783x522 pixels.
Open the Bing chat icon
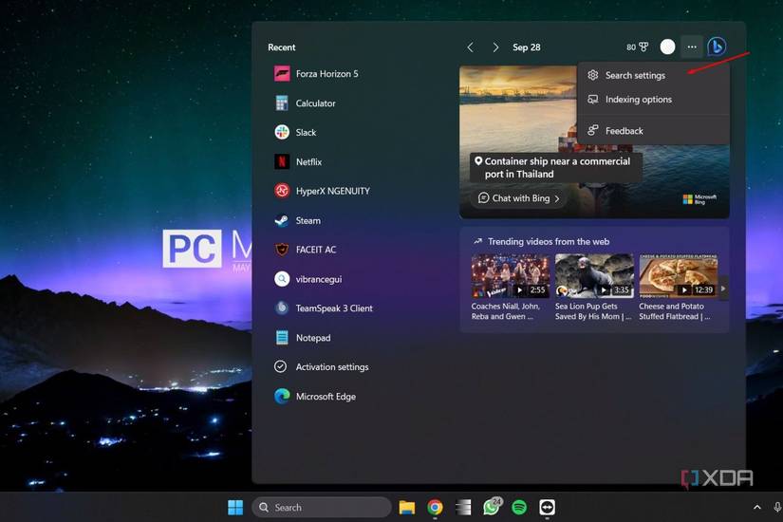click(x=717, y=47)
